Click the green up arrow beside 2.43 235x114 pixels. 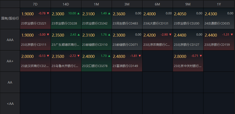(x=79, y=35)
